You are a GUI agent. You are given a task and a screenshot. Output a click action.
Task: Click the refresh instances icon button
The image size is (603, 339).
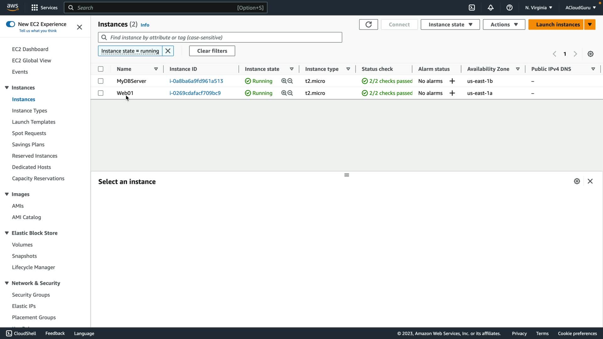point(368,24)
